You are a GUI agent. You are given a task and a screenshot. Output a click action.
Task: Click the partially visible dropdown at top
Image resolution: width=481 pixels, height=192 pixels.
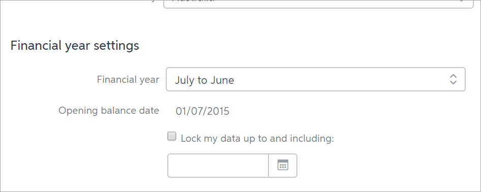318,4
